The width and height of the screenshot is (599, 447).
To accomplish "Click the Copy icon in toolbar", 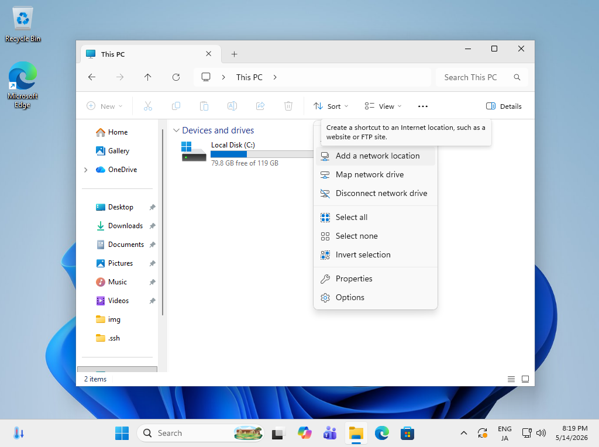I will click(176, 106).
